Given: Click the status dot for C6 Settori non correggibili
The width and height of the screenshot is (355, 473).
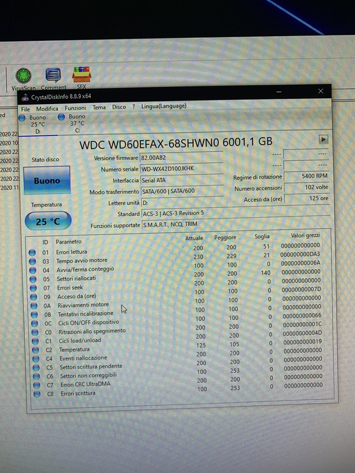Looking at the screenshot, I should [x=37, y=376].
